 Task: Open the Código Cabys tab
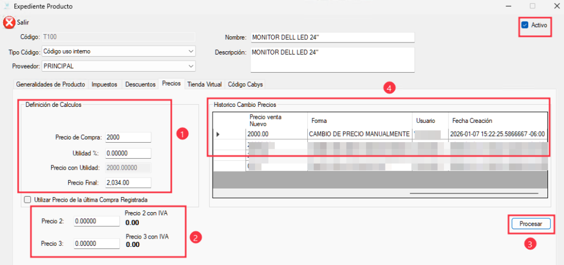pyautogui.click(x=245, y=84)
